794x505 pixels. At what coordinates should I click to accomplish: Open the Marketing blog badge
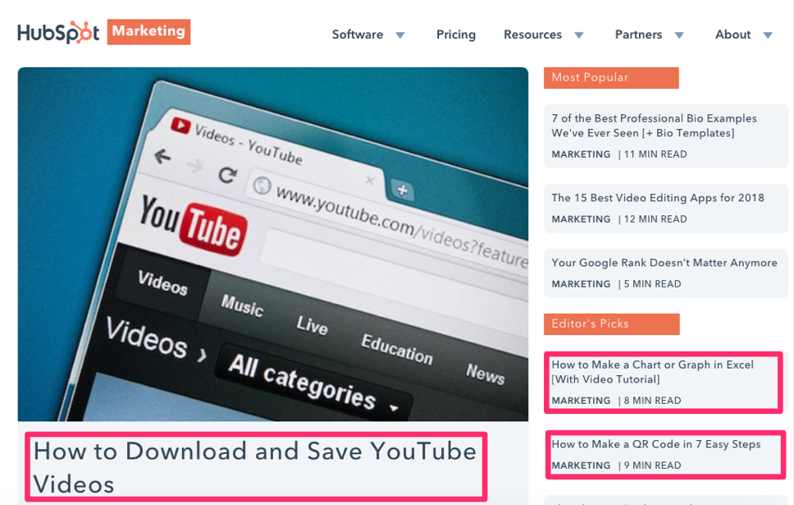click(x=148, y=32)
